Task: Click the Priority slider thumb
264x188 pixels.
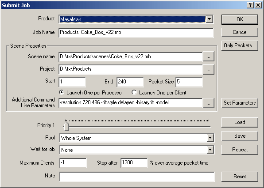Action: tap(67, 126)
